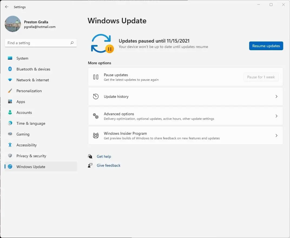Select Windows Update label in sidebar
Viewport: 290px width, 238px height.
31,167
